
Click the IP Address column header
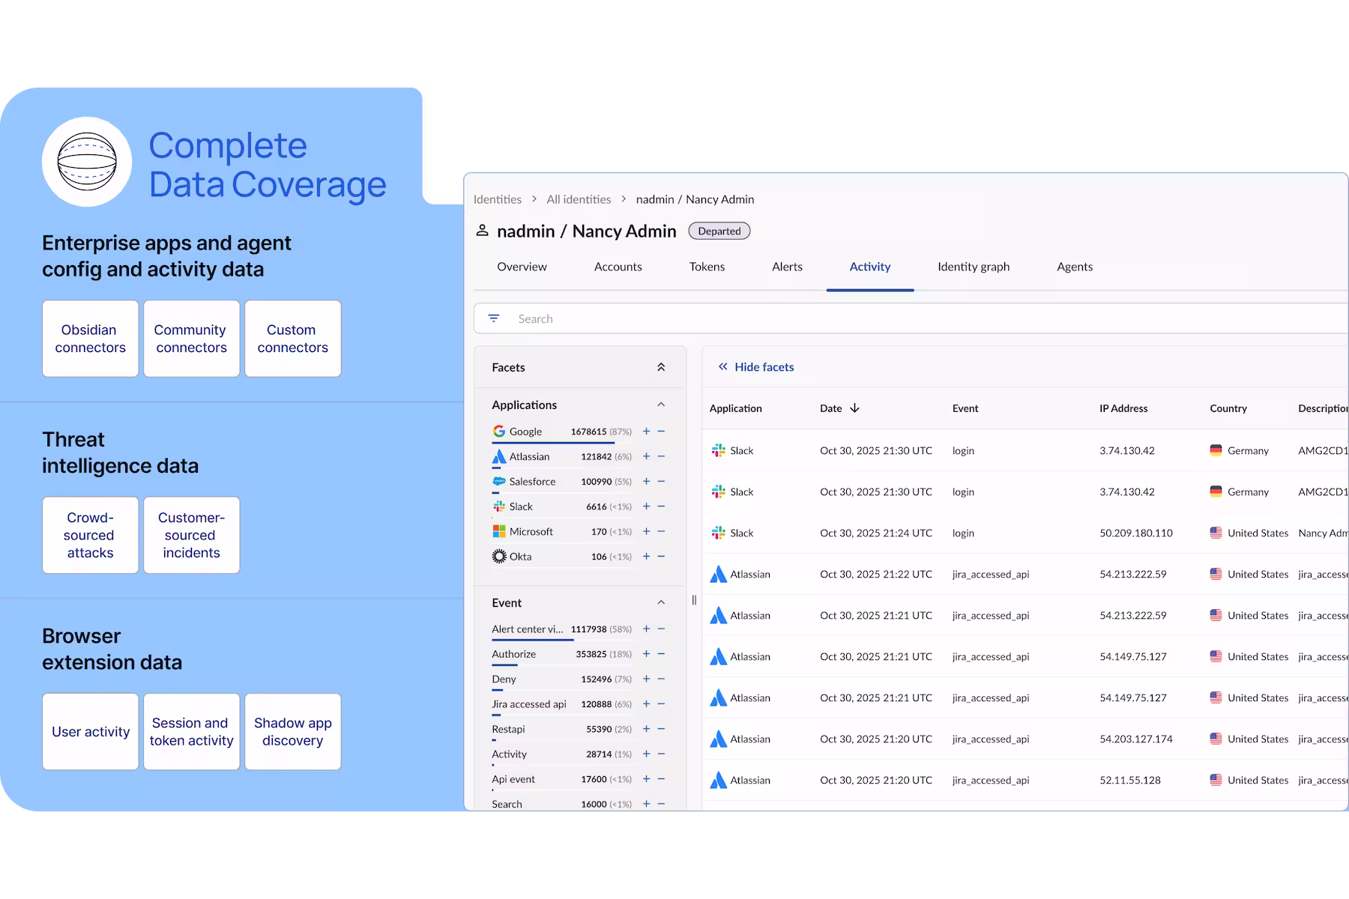point(1123,408)
